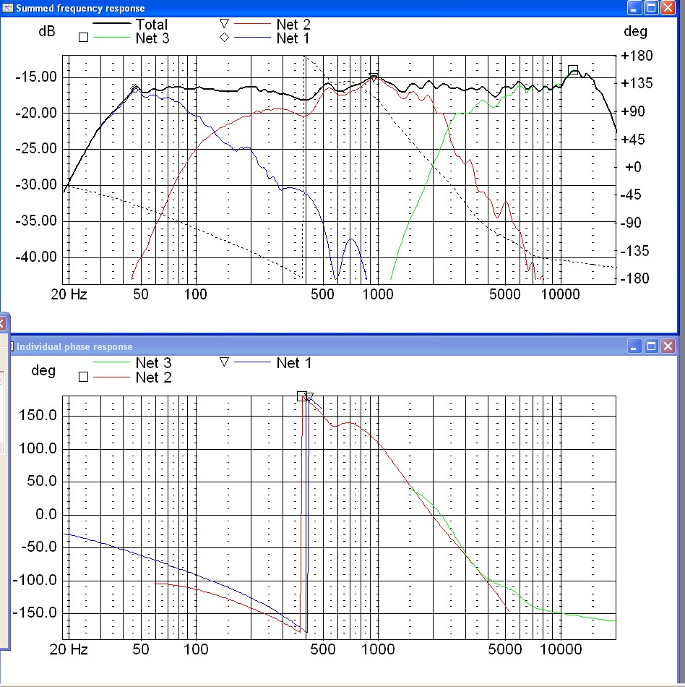This screenshot has height=687, width=685.
Task: Click the deg label of the phase plot
Action: click(43, 371)
